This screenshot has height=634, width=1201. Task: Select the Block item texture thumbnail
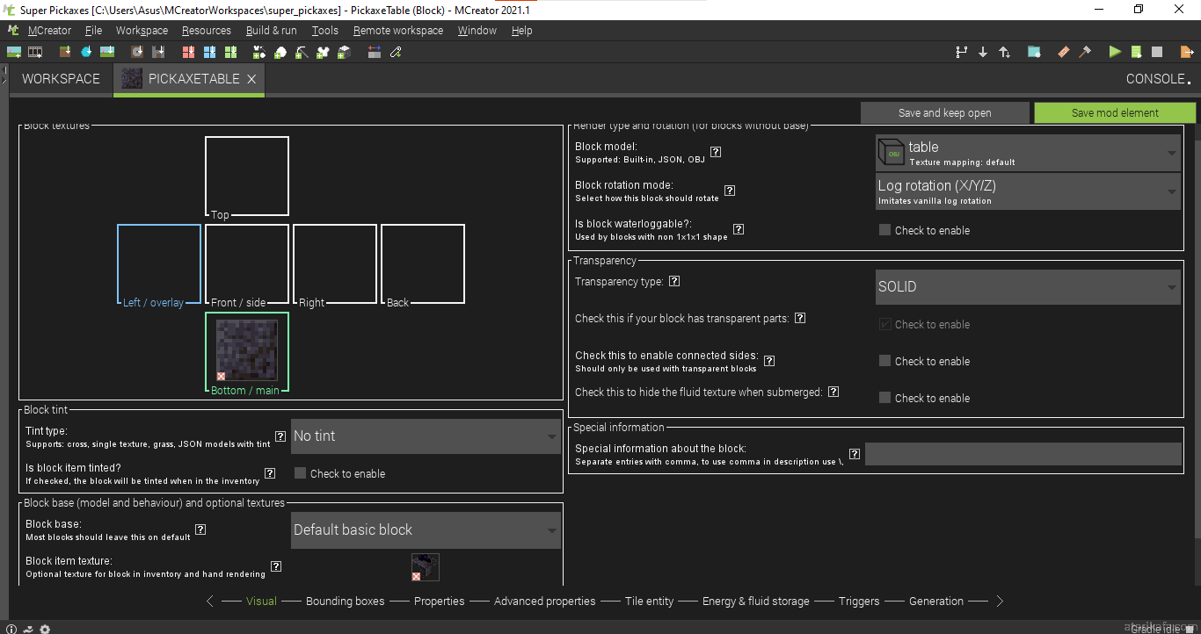426,567
